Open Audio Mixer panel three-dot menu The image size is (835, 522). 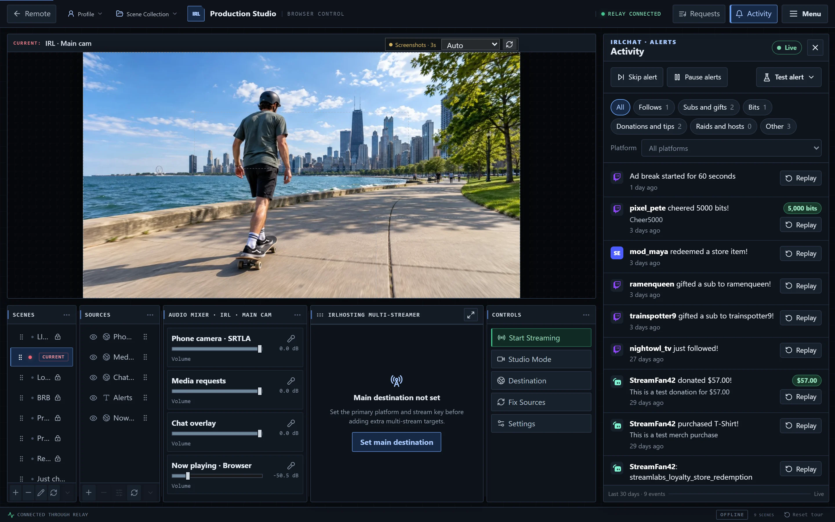(x=297, y=315)
